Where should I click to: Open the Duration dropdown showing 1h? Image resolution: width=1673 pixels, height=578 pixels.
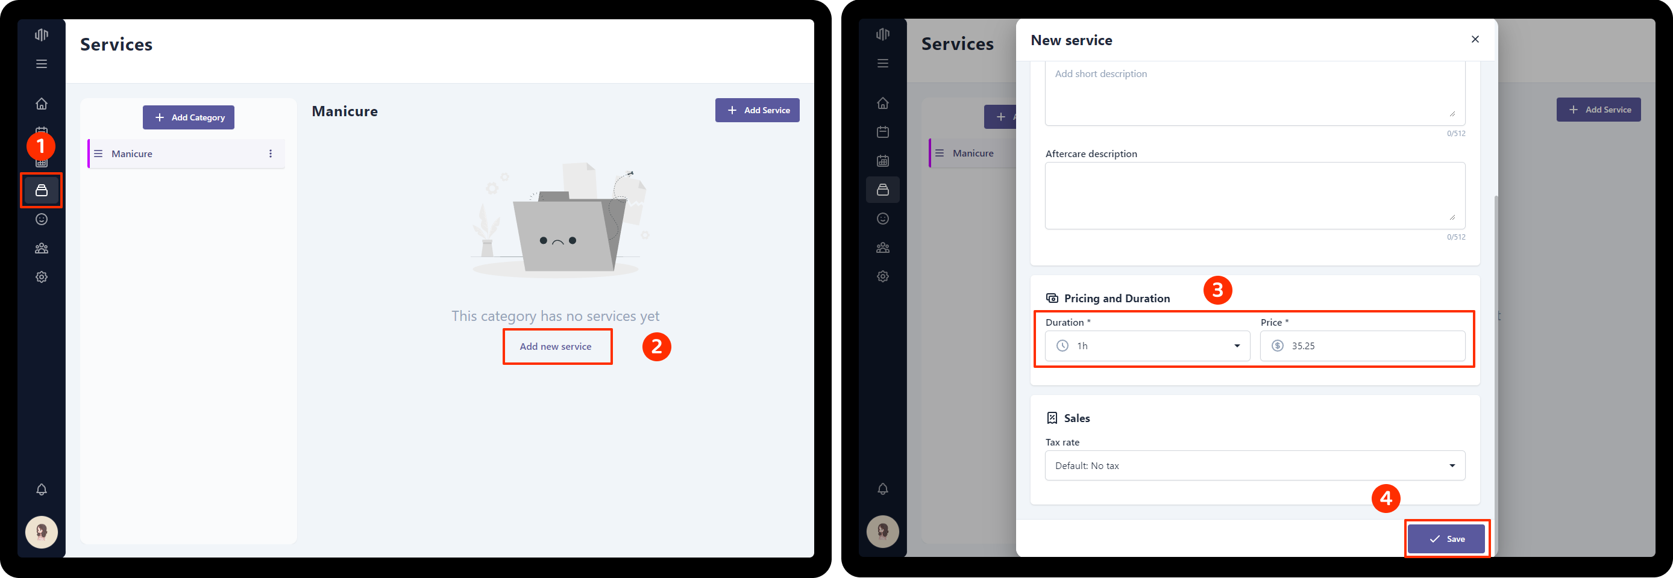[x=1147, y=346]
